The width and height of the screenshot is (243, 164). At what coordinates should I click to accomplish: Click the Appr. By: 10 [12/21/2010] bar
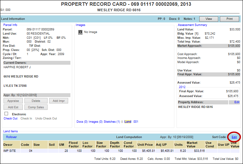click(37, 95)
